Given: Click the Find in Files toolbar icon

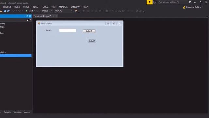Looking at the screenshot, I should click(x=76, y=11).
